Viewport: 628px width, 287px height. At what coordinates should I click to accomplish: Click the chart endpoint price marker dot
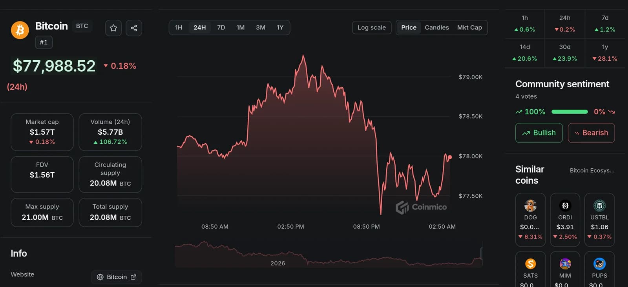click(x=450, y=157)
